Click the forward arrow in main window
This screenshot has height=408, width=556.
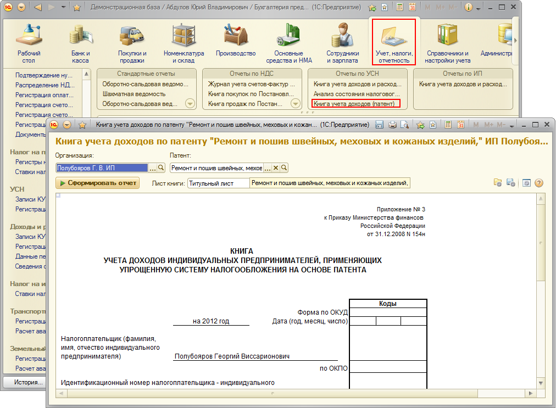click(x=52, y=7)
